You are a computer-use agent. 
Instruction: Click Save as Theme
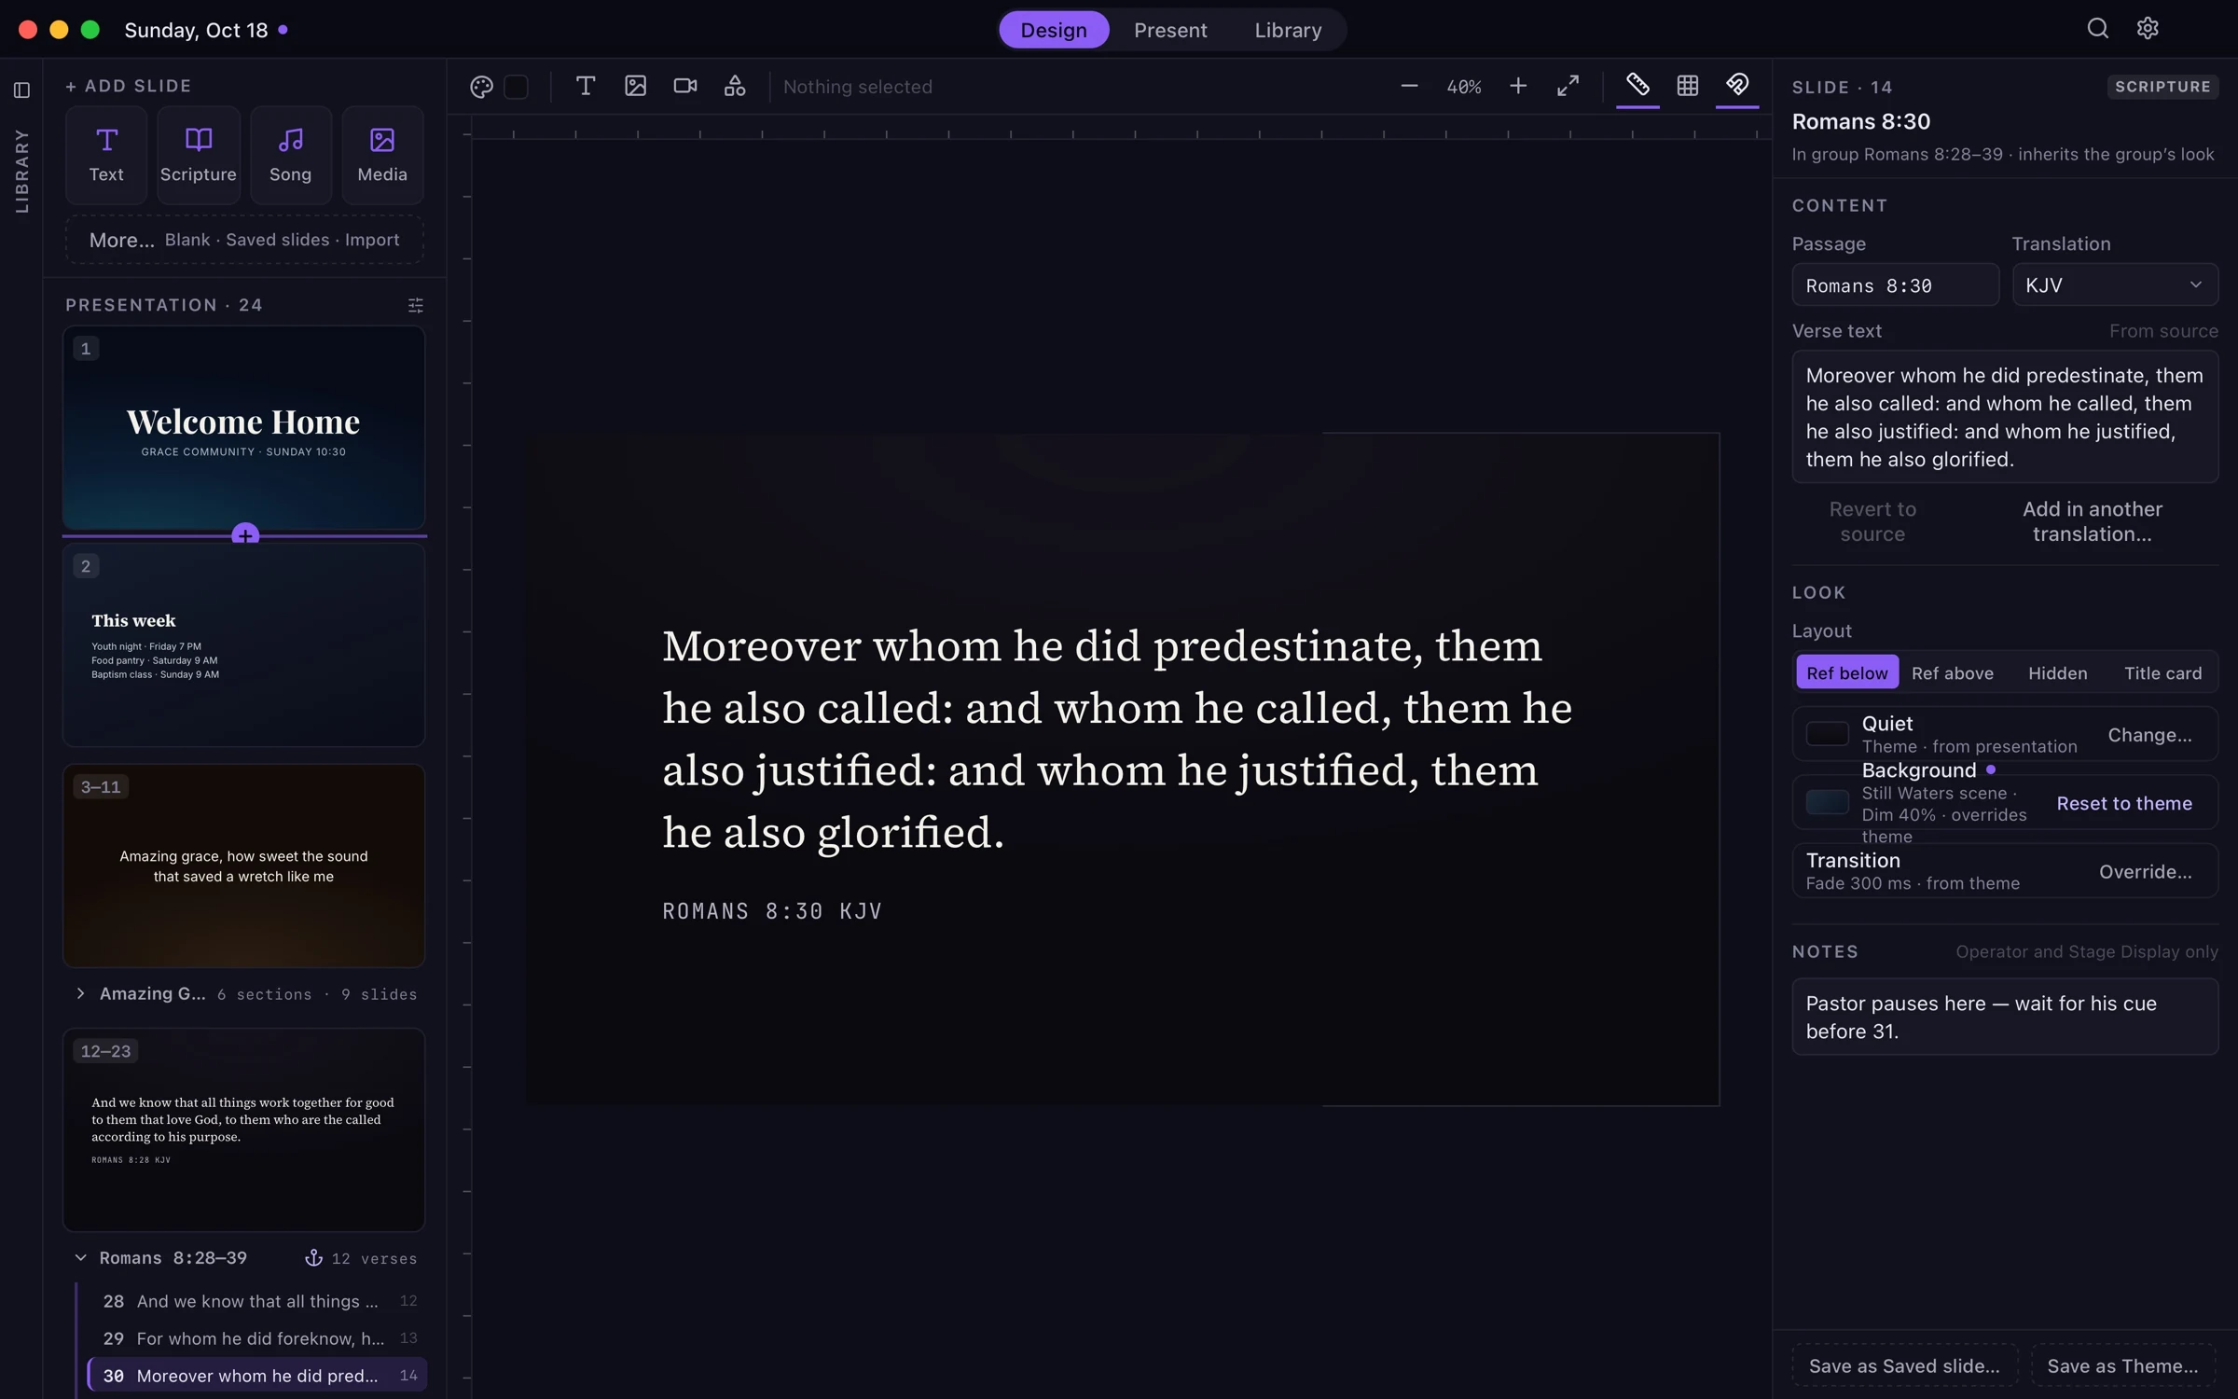[2122, 1366]
